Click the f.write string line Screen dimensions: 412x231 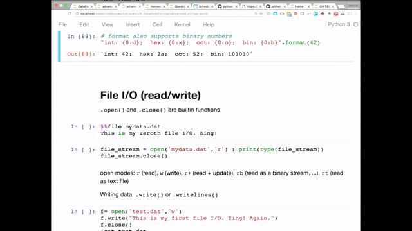click(189, 218)
